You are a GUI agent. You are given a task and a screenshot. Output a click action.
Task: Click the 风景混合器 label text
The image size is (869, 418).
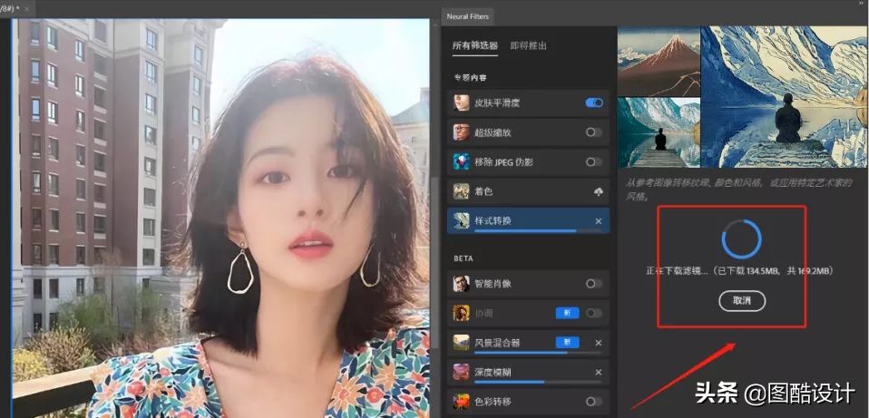[497, 343]
